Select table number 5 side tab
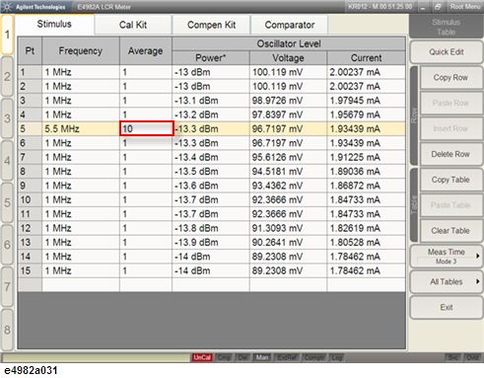Image resolution: width=484 pixels, height=378 pixels. (7, 202)
